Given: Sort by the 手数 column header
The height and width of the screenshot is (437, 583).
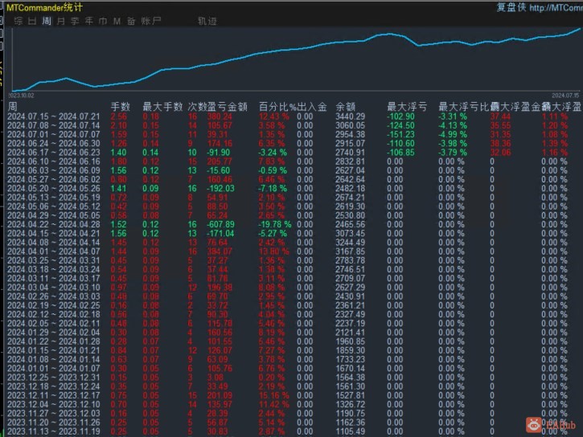Looking at the screenshot, I should click(x=120, y=107).
